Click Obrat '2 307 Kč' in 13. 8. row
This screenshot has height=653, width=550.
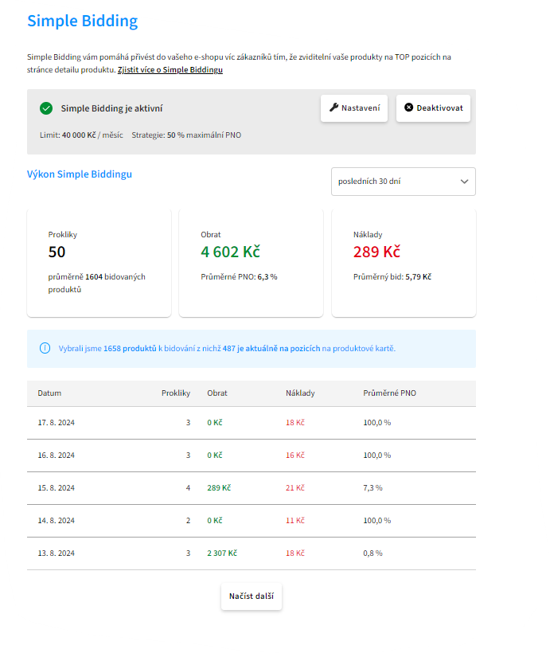coord(222,553)
